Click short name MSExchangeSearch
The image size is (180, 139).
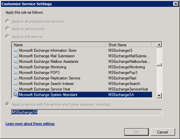click(124, 84)
